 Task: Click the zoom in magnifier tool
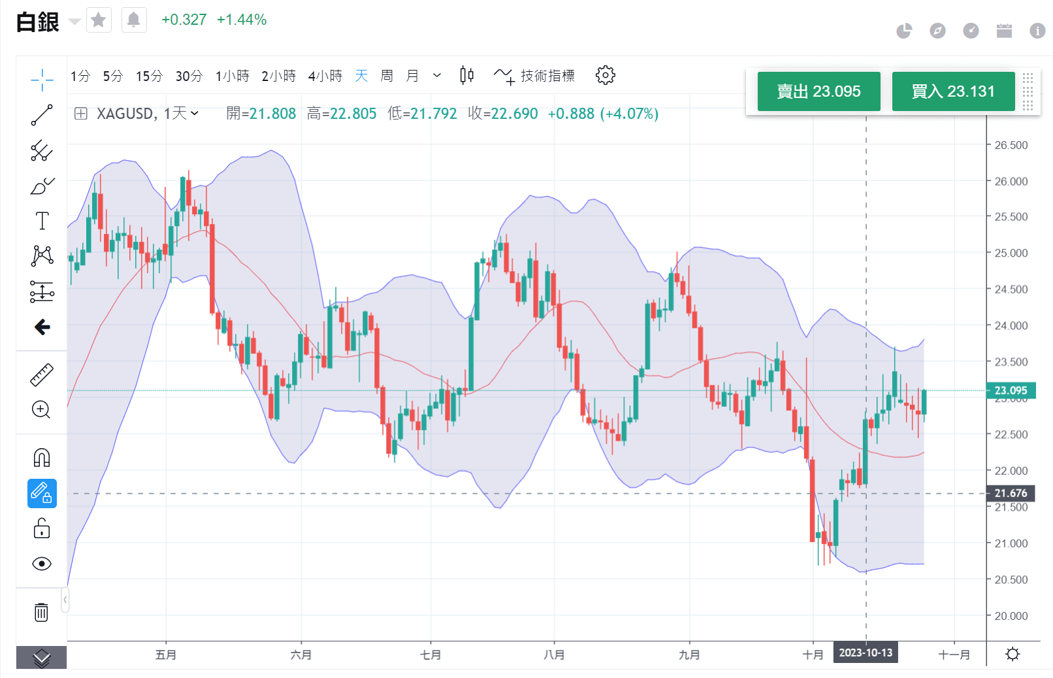click(41, 410)
